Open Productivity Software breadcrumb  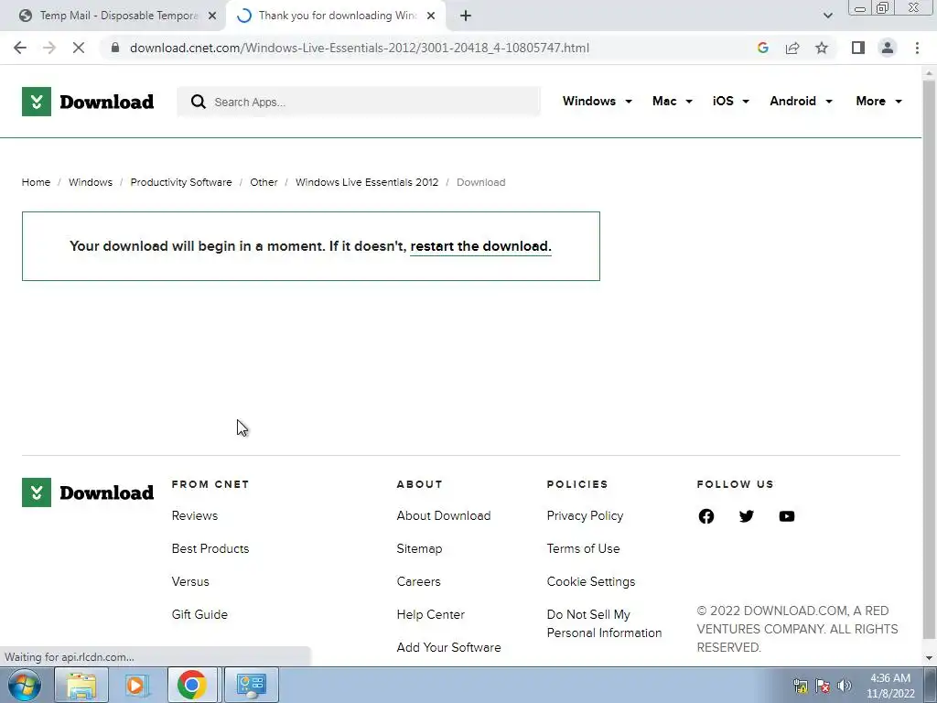[181, 182]
